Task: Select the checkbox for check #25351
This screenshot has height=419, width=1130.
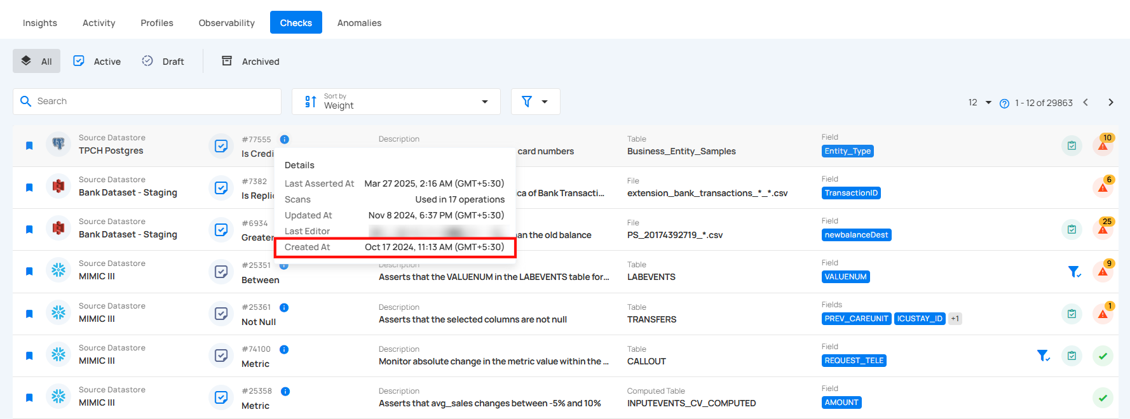Action: (x=221, y=272)
